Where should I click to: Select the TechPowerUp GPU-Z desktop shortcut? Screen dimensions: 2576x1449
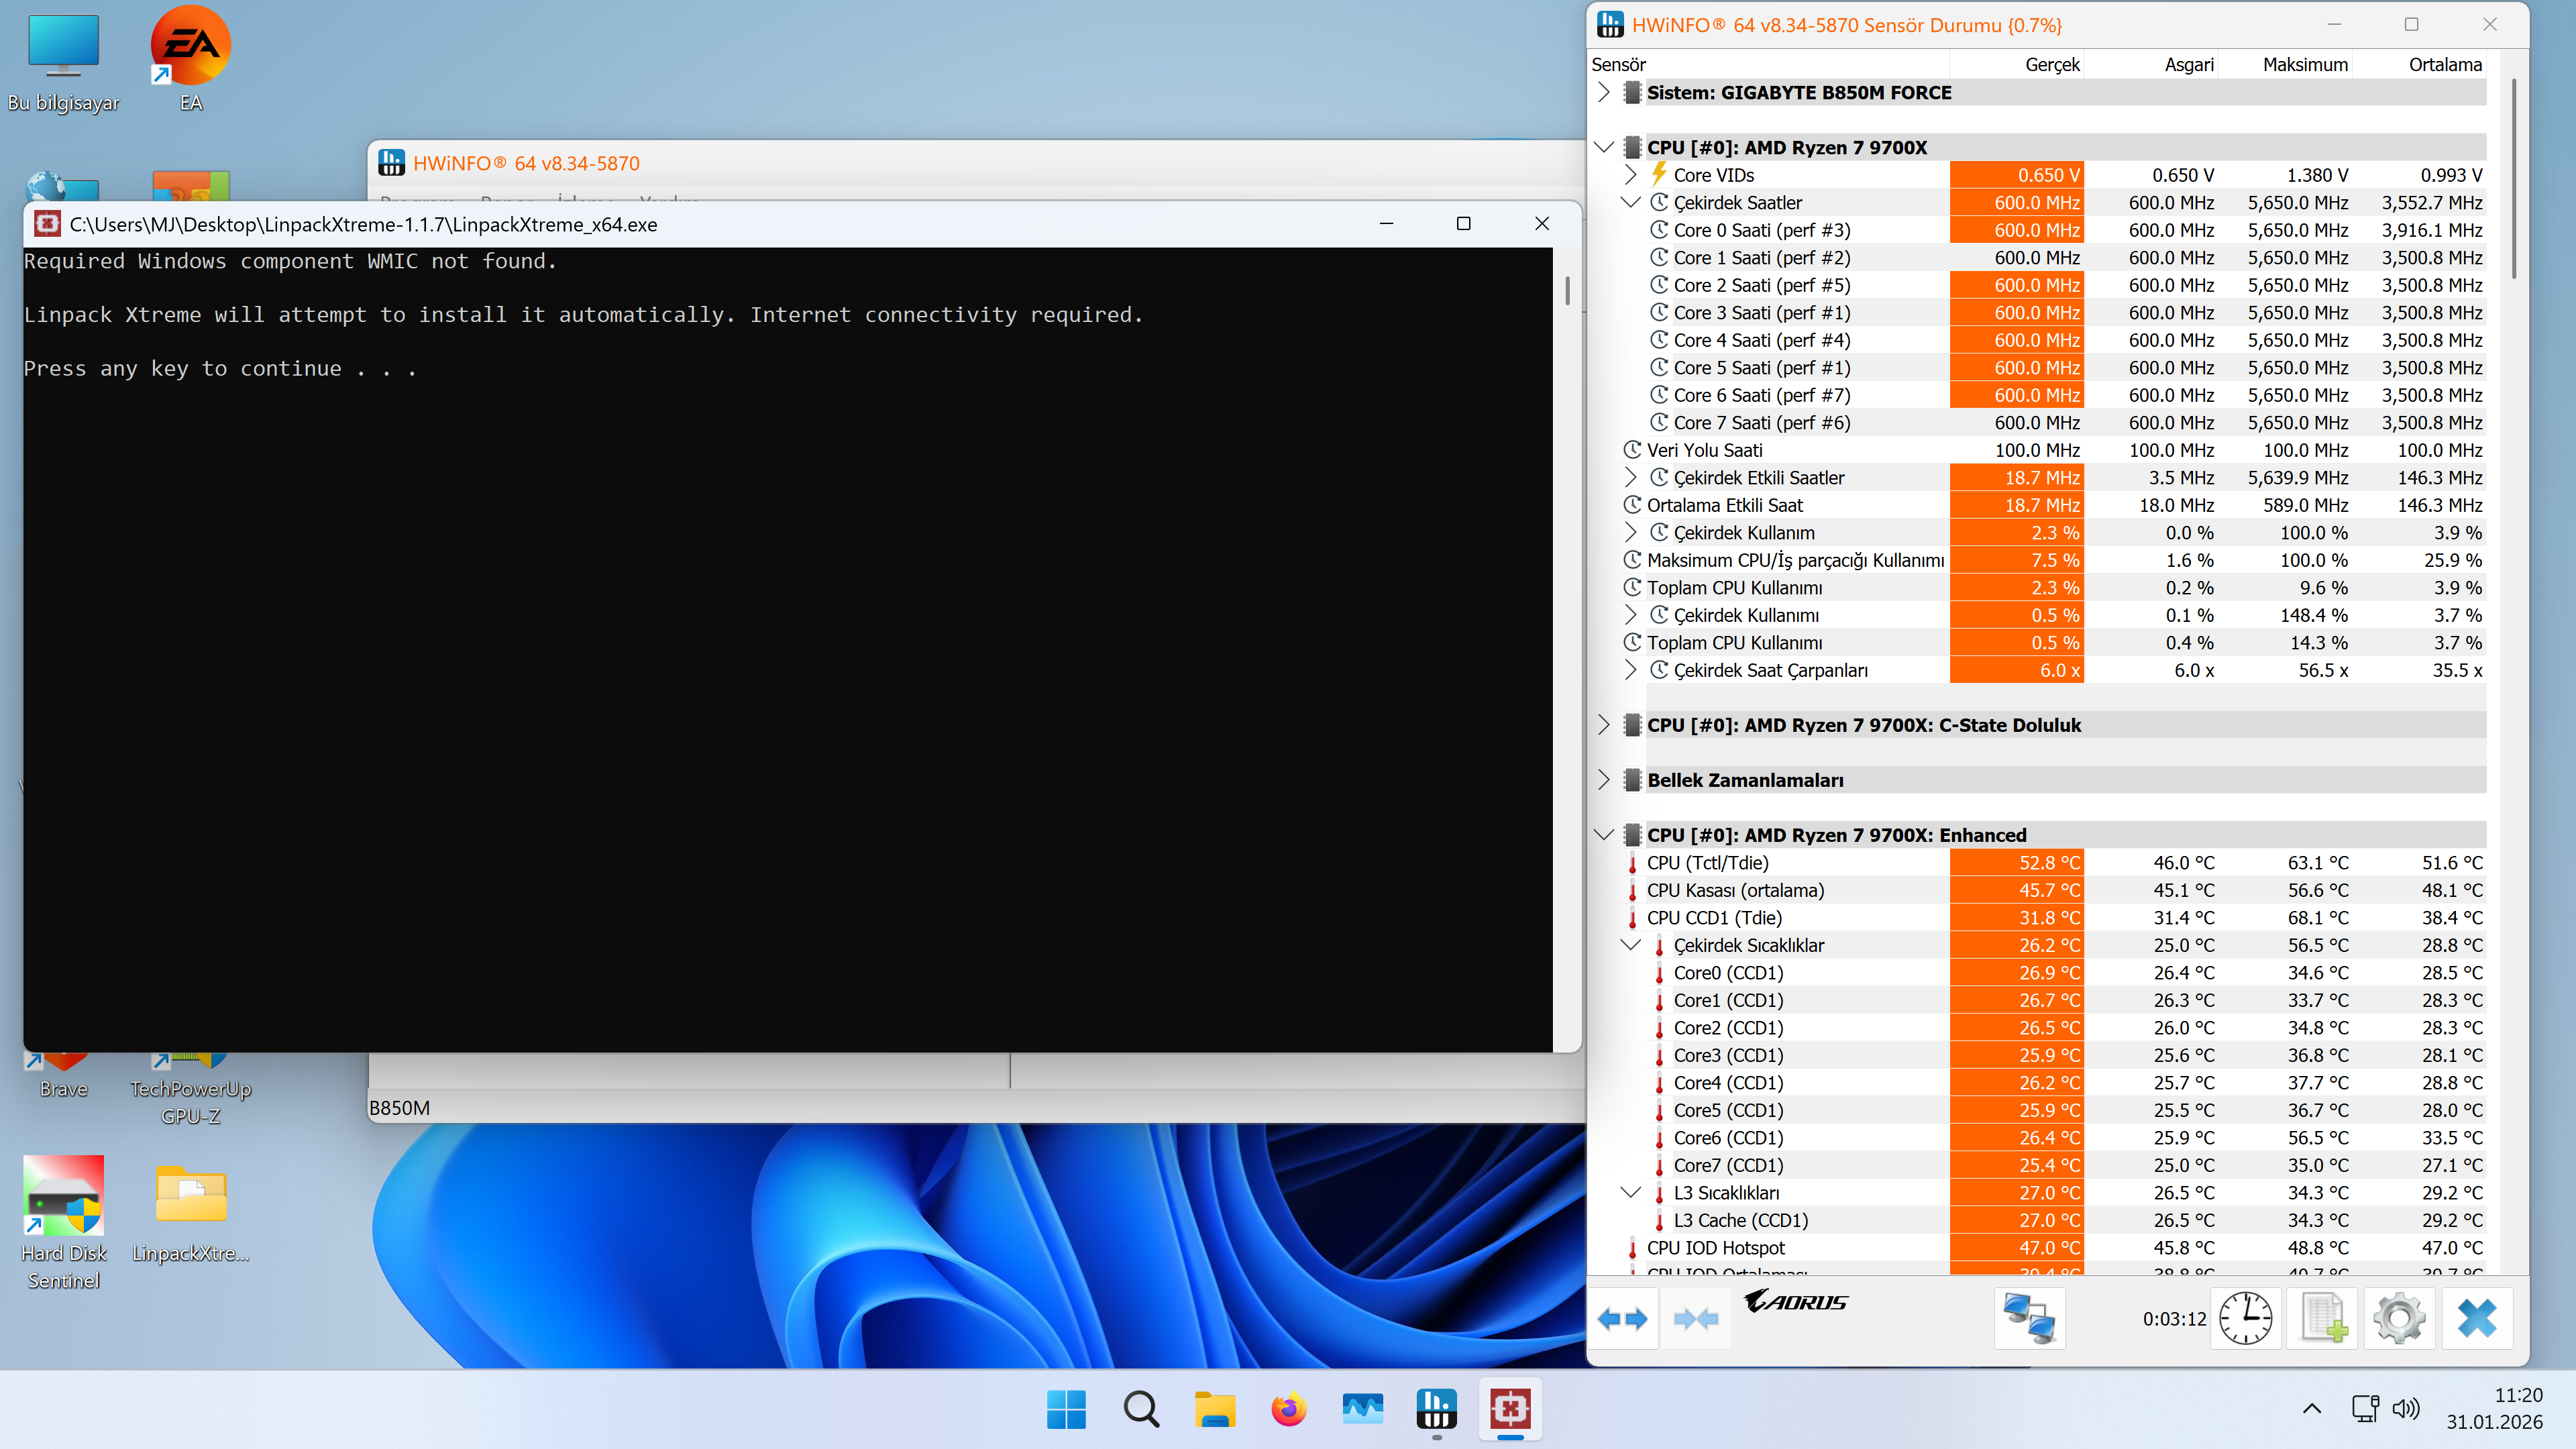pyautogui.click(x=191, y=1090)
